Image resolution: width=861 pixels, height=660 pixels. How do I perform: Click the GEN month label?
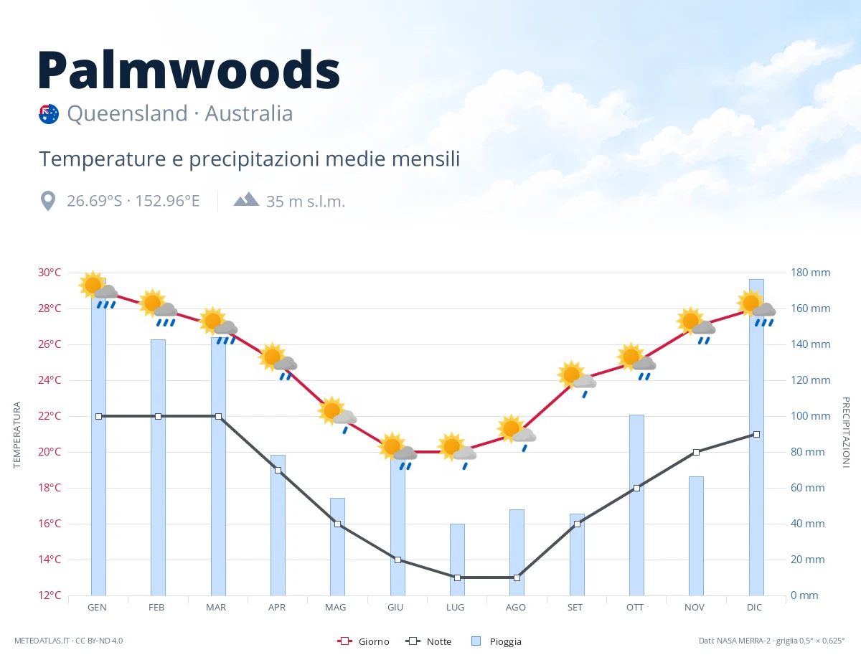[98, 607]
